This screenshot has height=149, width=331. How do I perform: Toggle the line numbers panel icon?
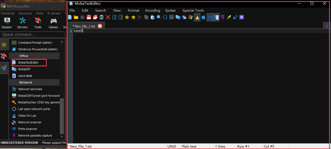(216, 17)
